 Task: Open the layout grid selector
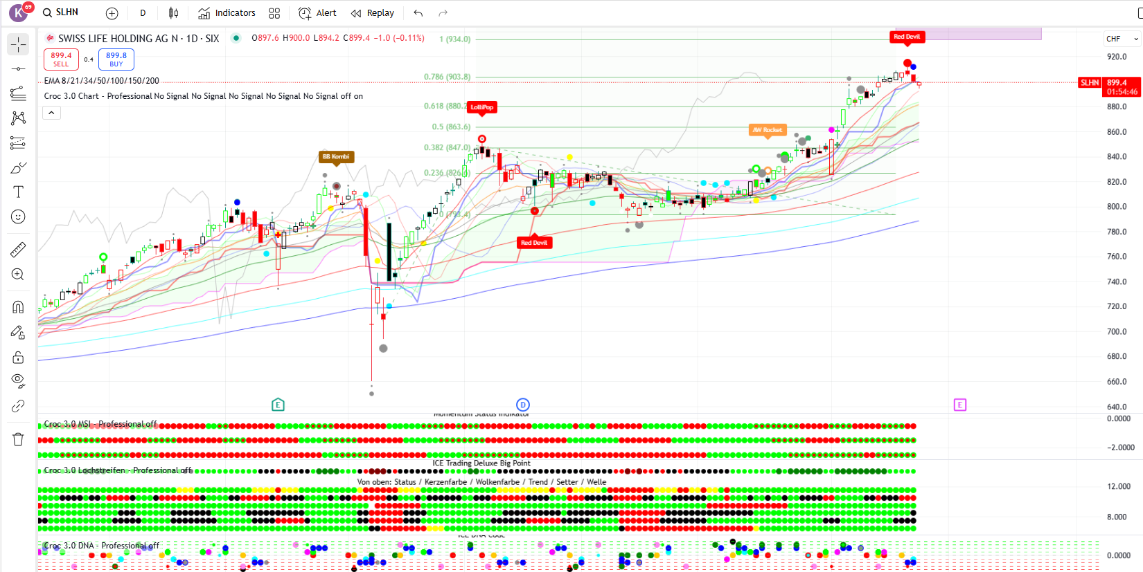[274, 13]
